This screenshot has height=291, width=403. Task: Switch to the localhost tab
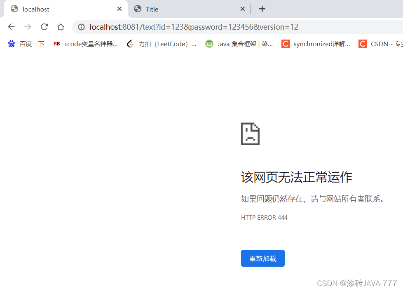[66, 9]
